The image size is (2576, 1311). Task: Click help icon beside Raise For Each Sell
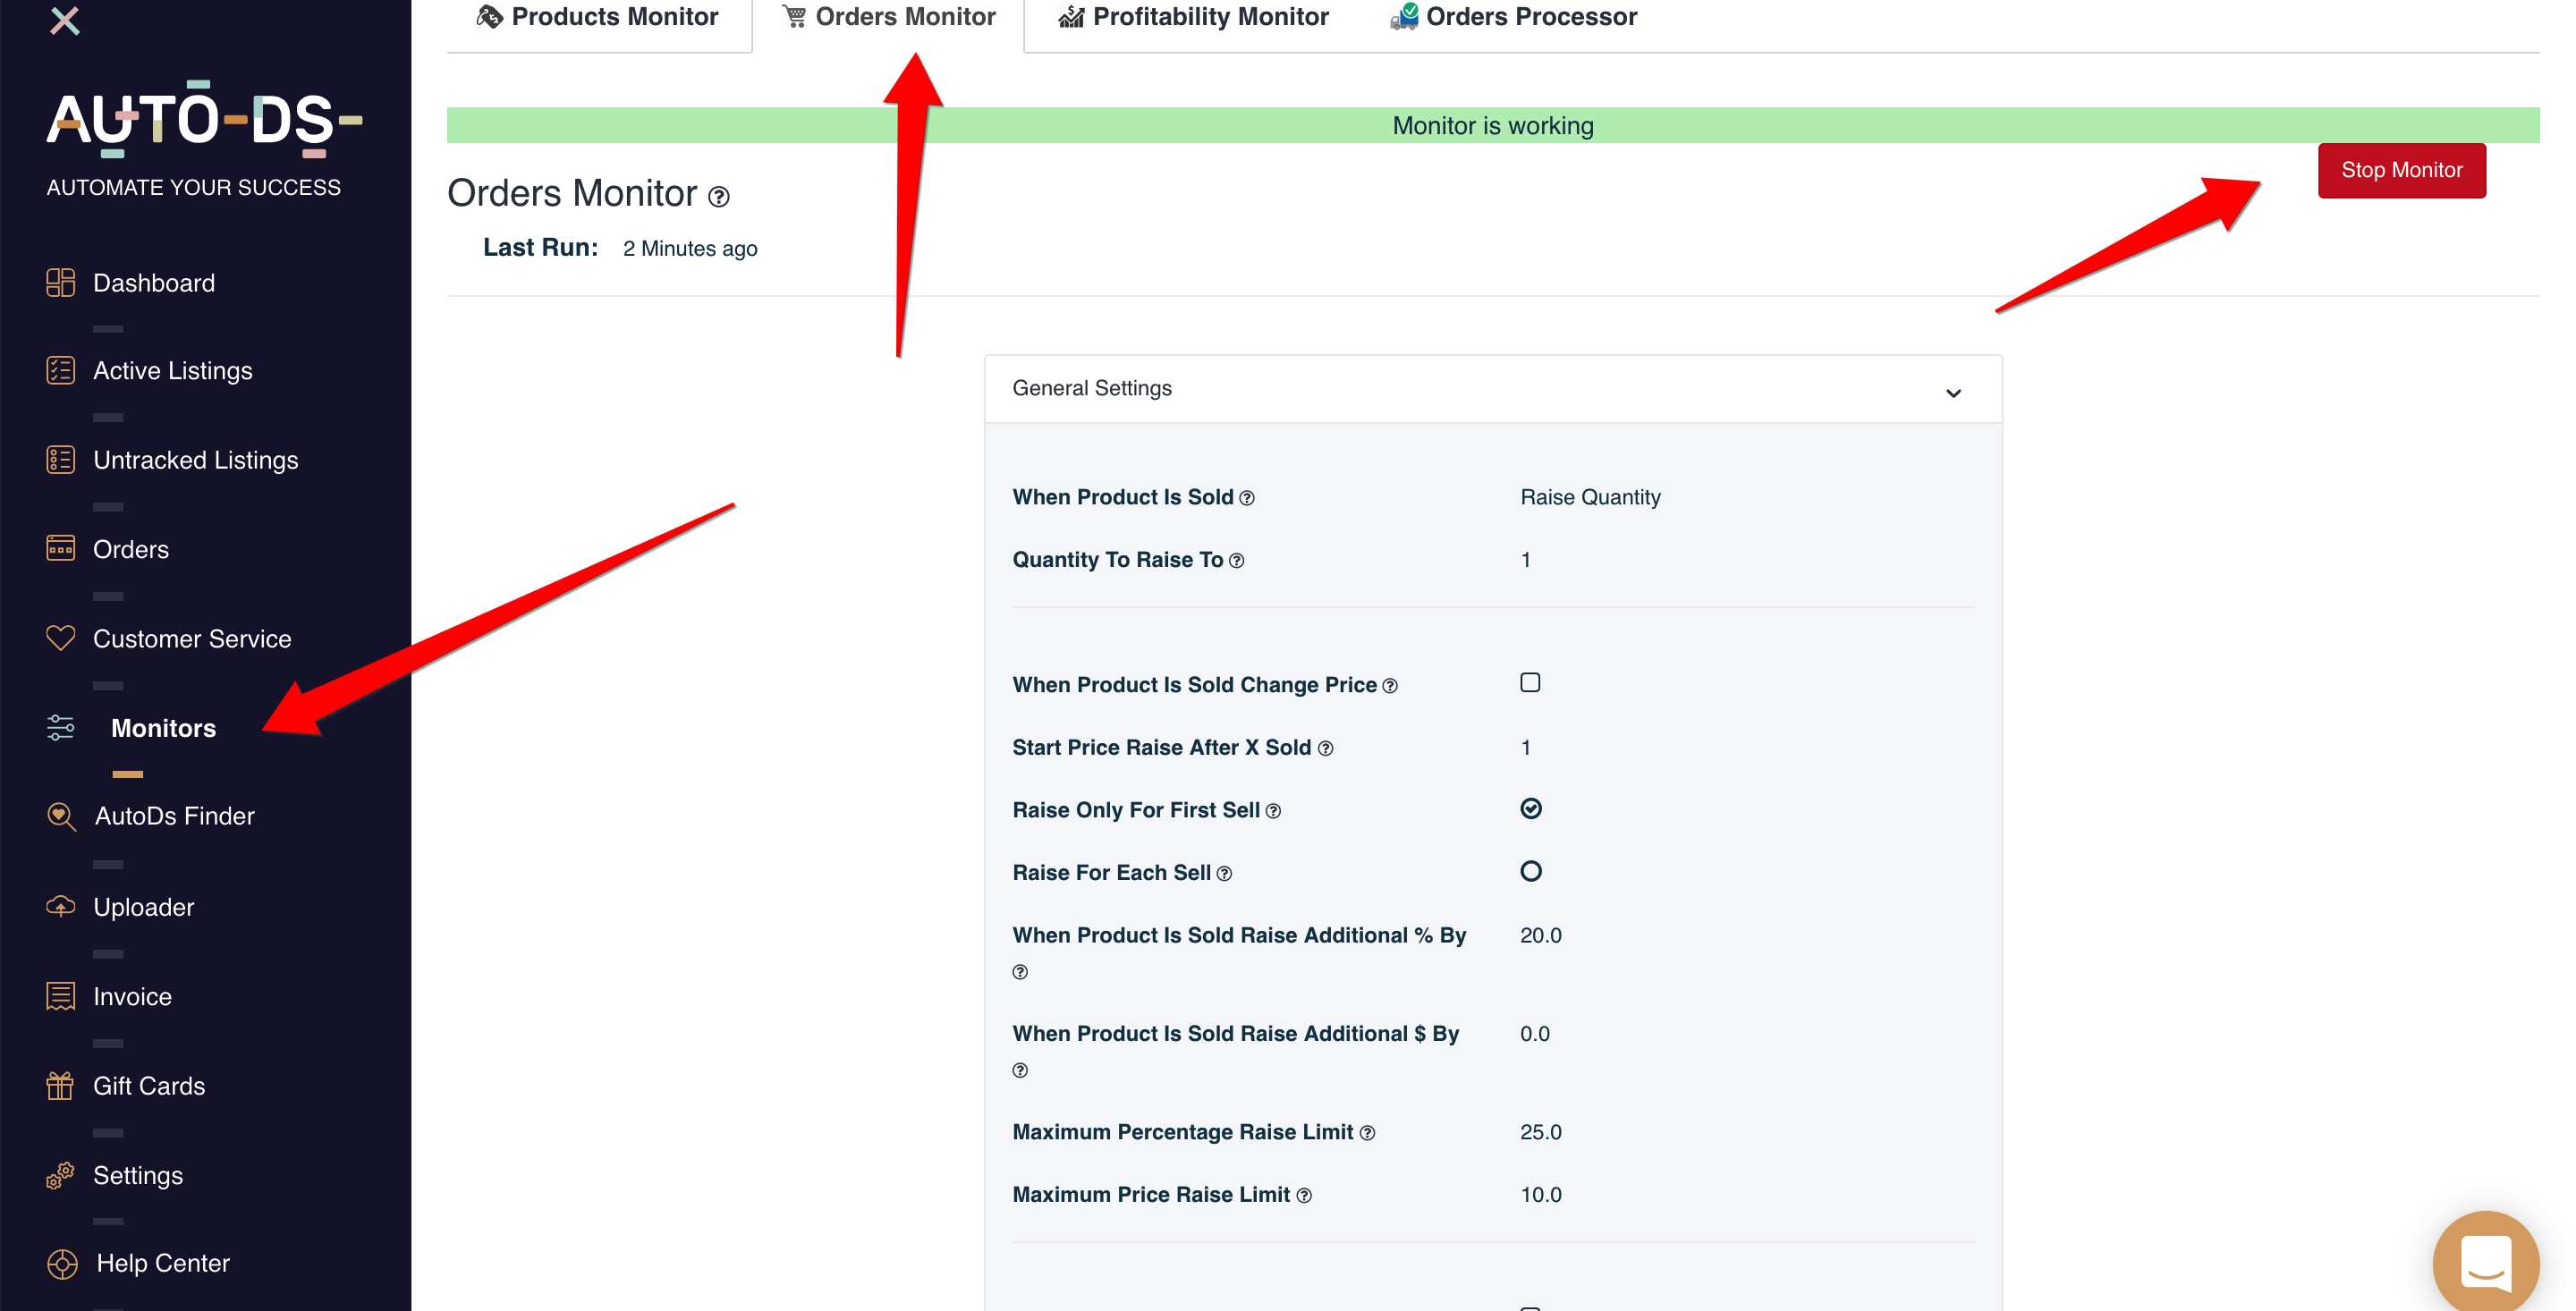click(1224, 874)
